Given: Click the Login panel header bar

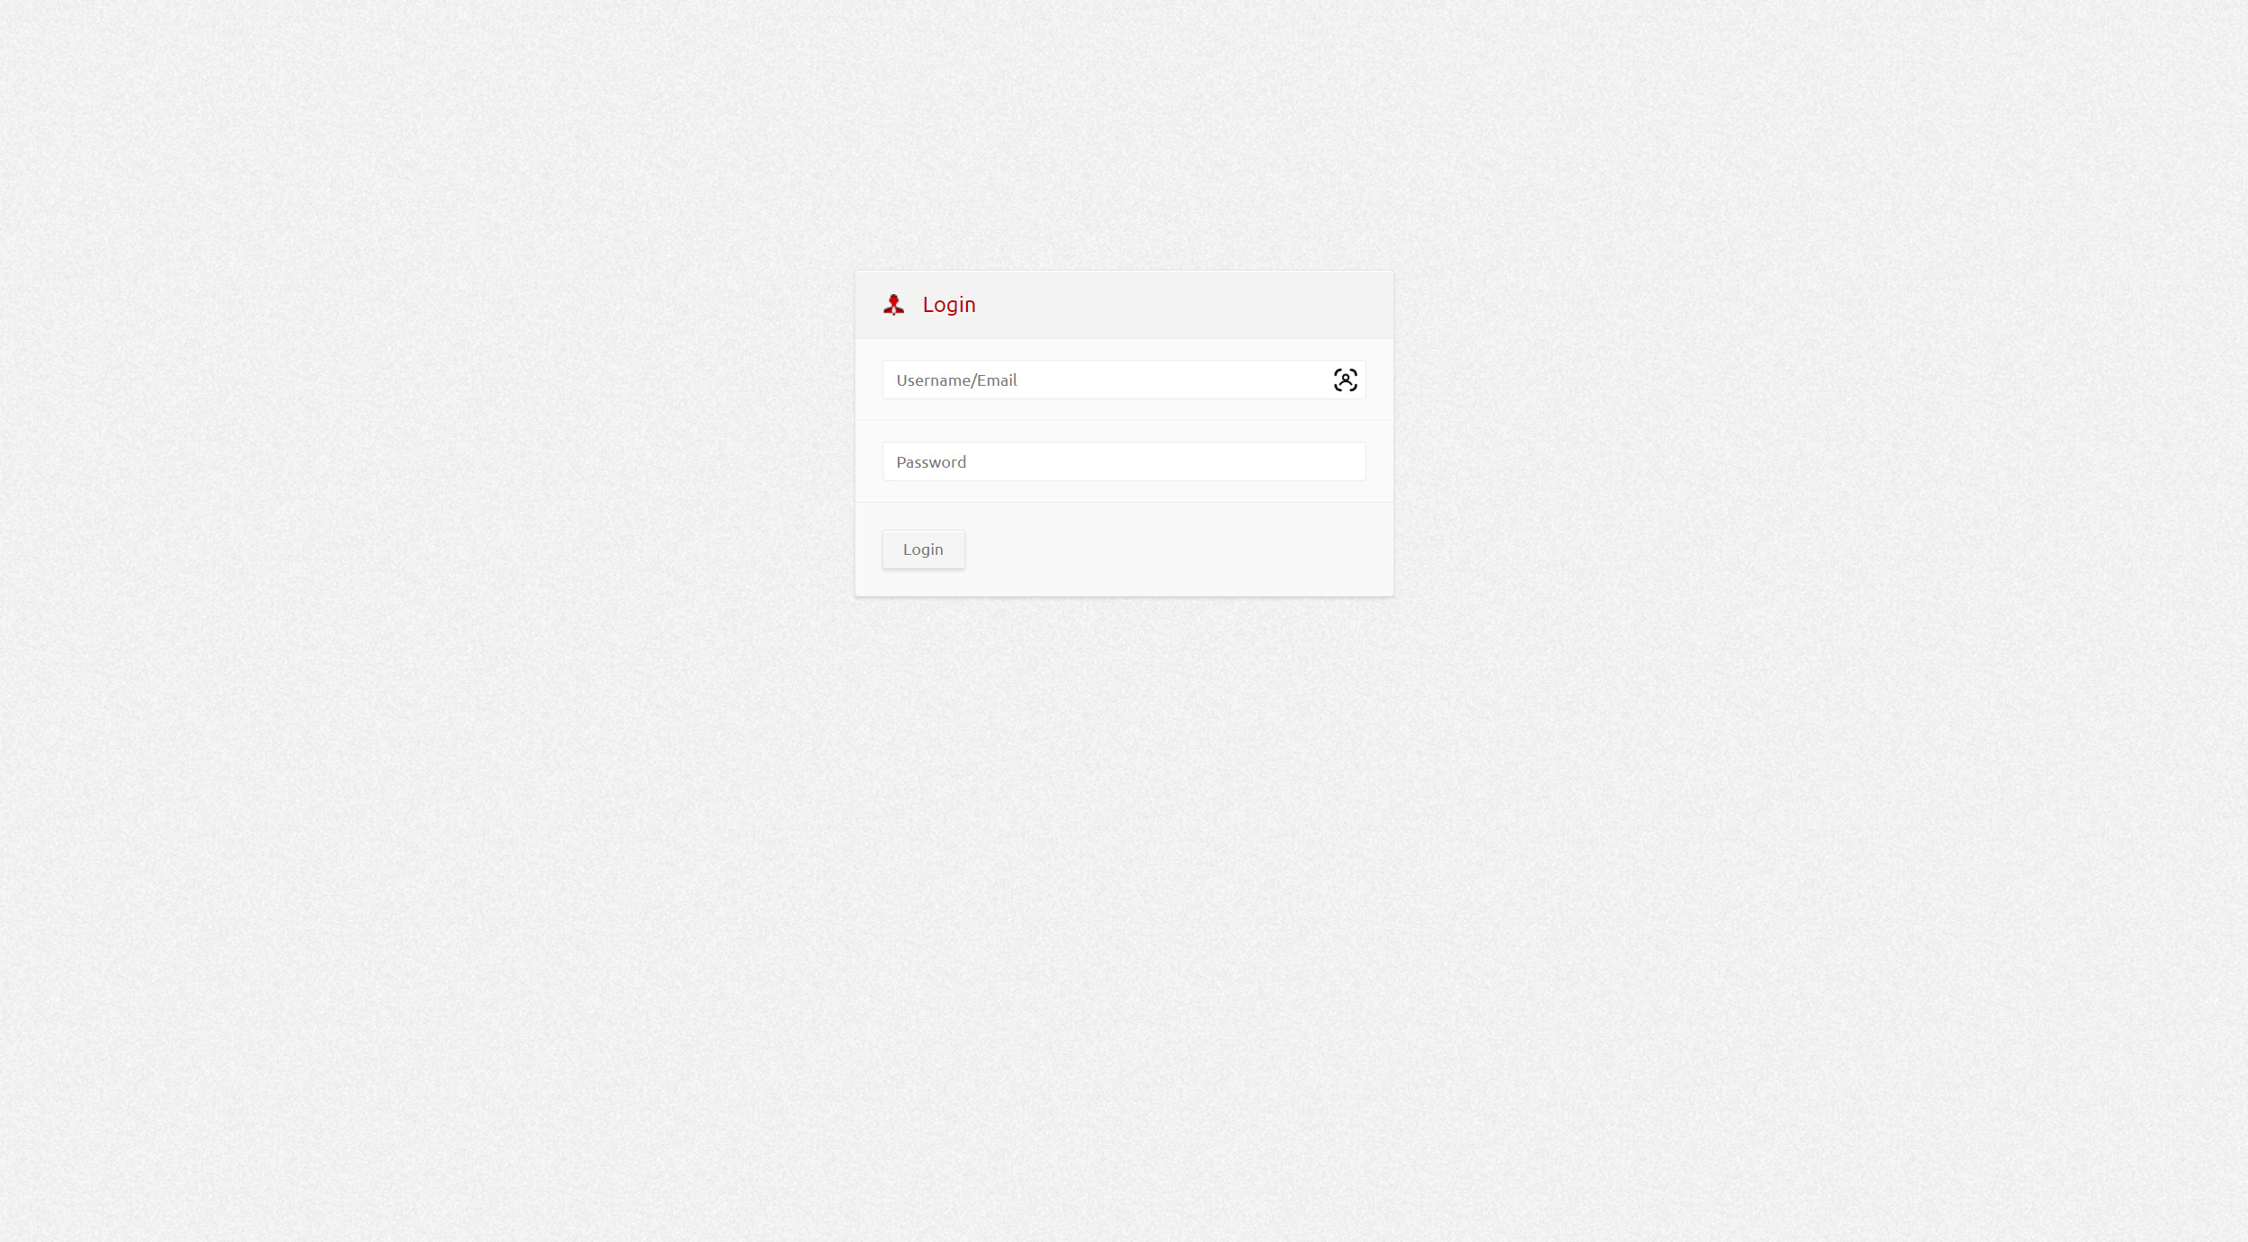Looking at the screenshot, I should [1124, 305].
